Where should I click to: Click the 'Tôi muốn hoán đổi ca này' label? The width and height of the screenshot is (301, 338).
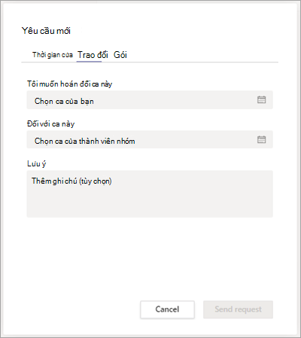69,84
